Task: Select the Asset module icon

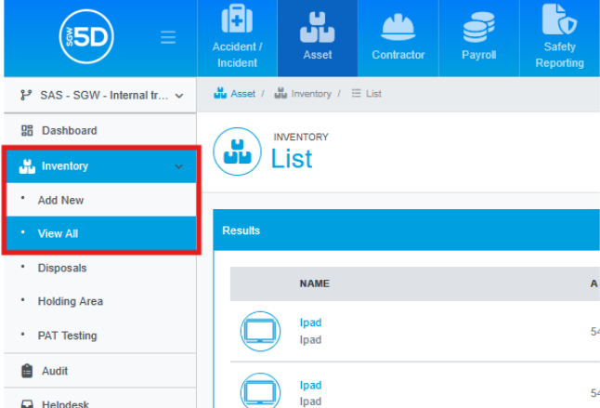Action: click(317, 37)
